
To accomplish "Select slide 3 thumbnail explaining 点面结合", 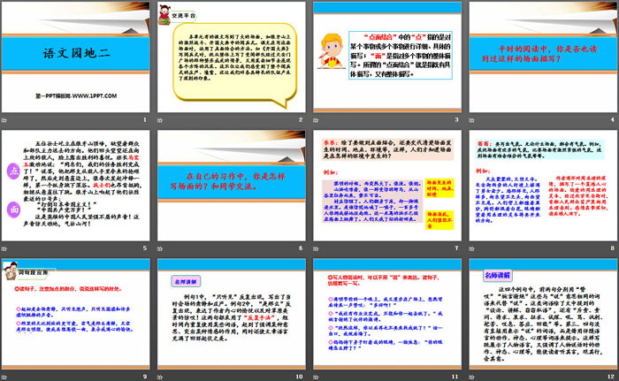I will (x=387, y=57).
